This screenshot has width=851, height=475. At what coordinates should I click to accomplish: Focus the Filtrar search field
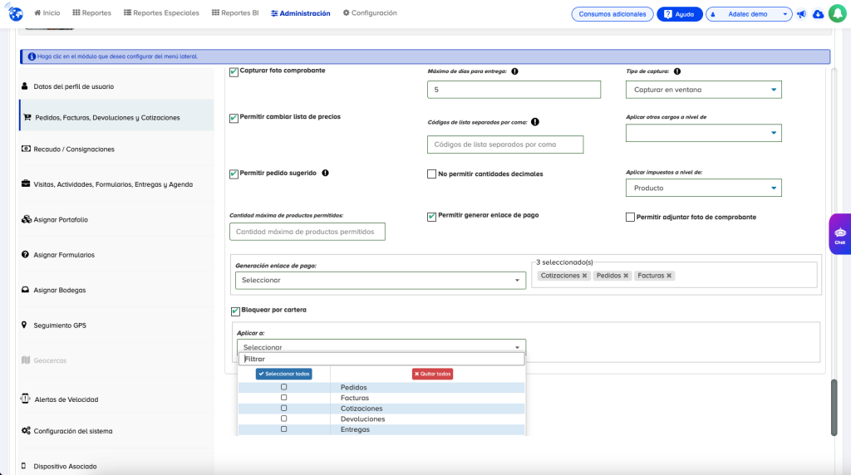click(381, 359)
